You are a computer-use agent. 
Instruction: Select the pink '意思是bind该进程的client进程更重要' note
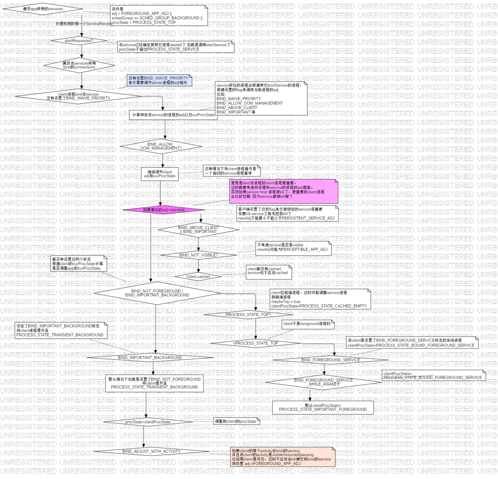pos(284,192)
